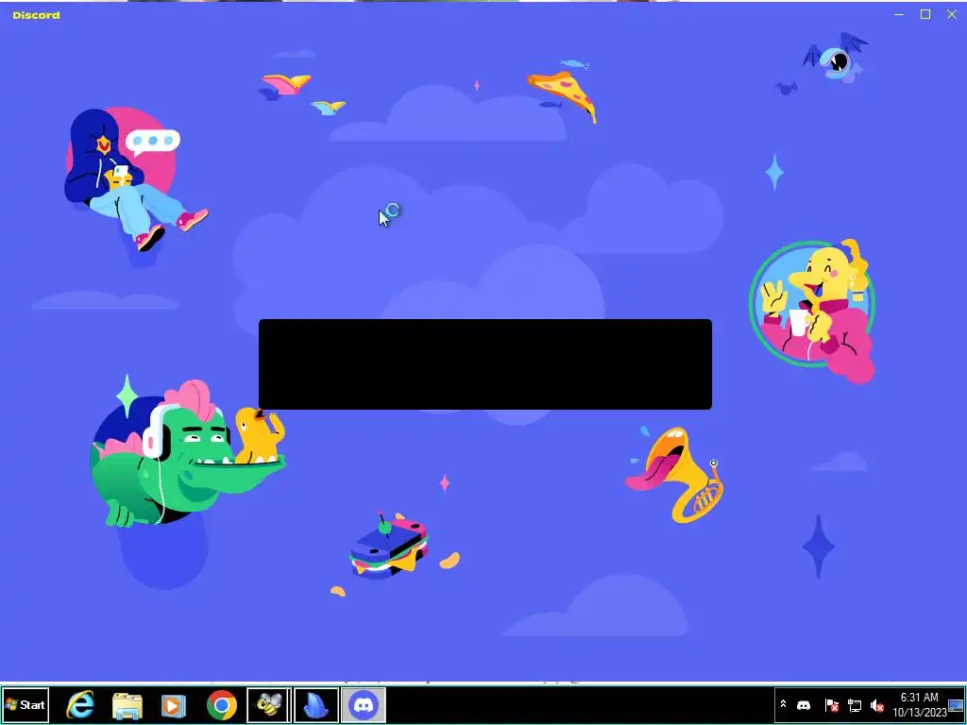Switch to the blue shark fin taskbar app

tap(316, 704)
